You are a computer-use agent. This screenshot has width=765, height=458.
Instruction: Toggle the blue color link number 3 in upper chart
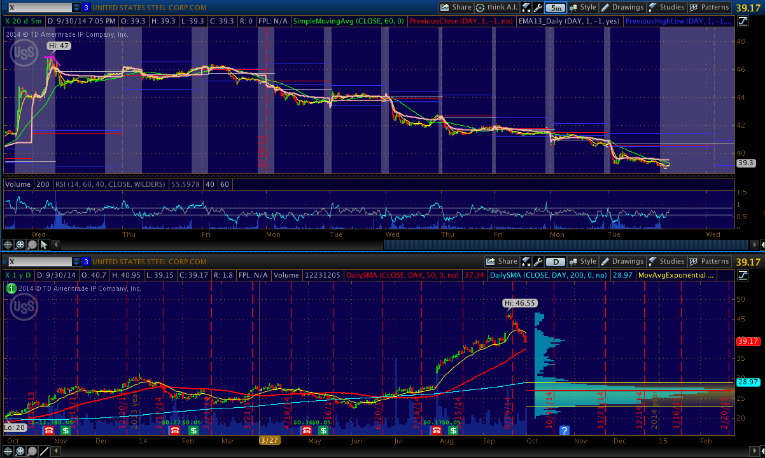click(86, 8)
